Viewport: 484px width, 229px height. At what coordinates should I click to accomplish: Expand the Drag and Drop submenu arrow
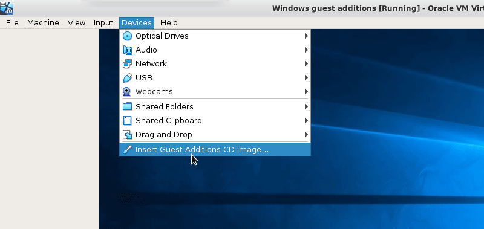(x=306, y=134)
